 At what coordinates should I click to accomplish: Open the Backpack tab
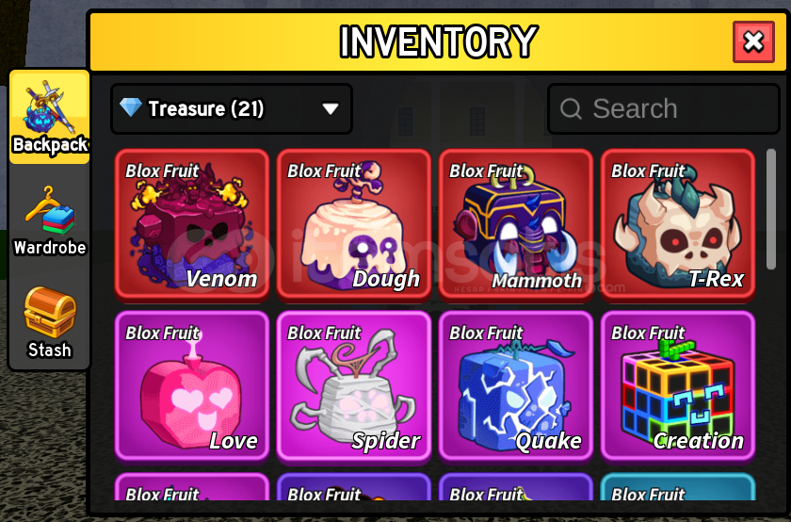[49, 117]
